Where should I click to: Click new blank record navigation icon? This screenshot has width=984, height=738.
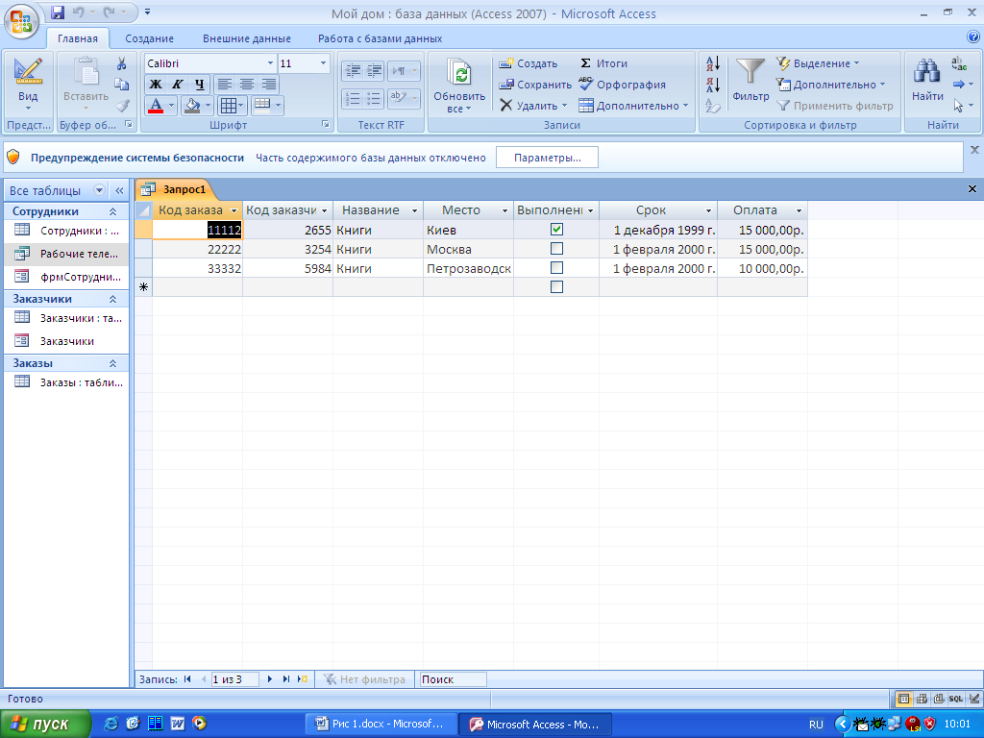[x=303, y=679]
